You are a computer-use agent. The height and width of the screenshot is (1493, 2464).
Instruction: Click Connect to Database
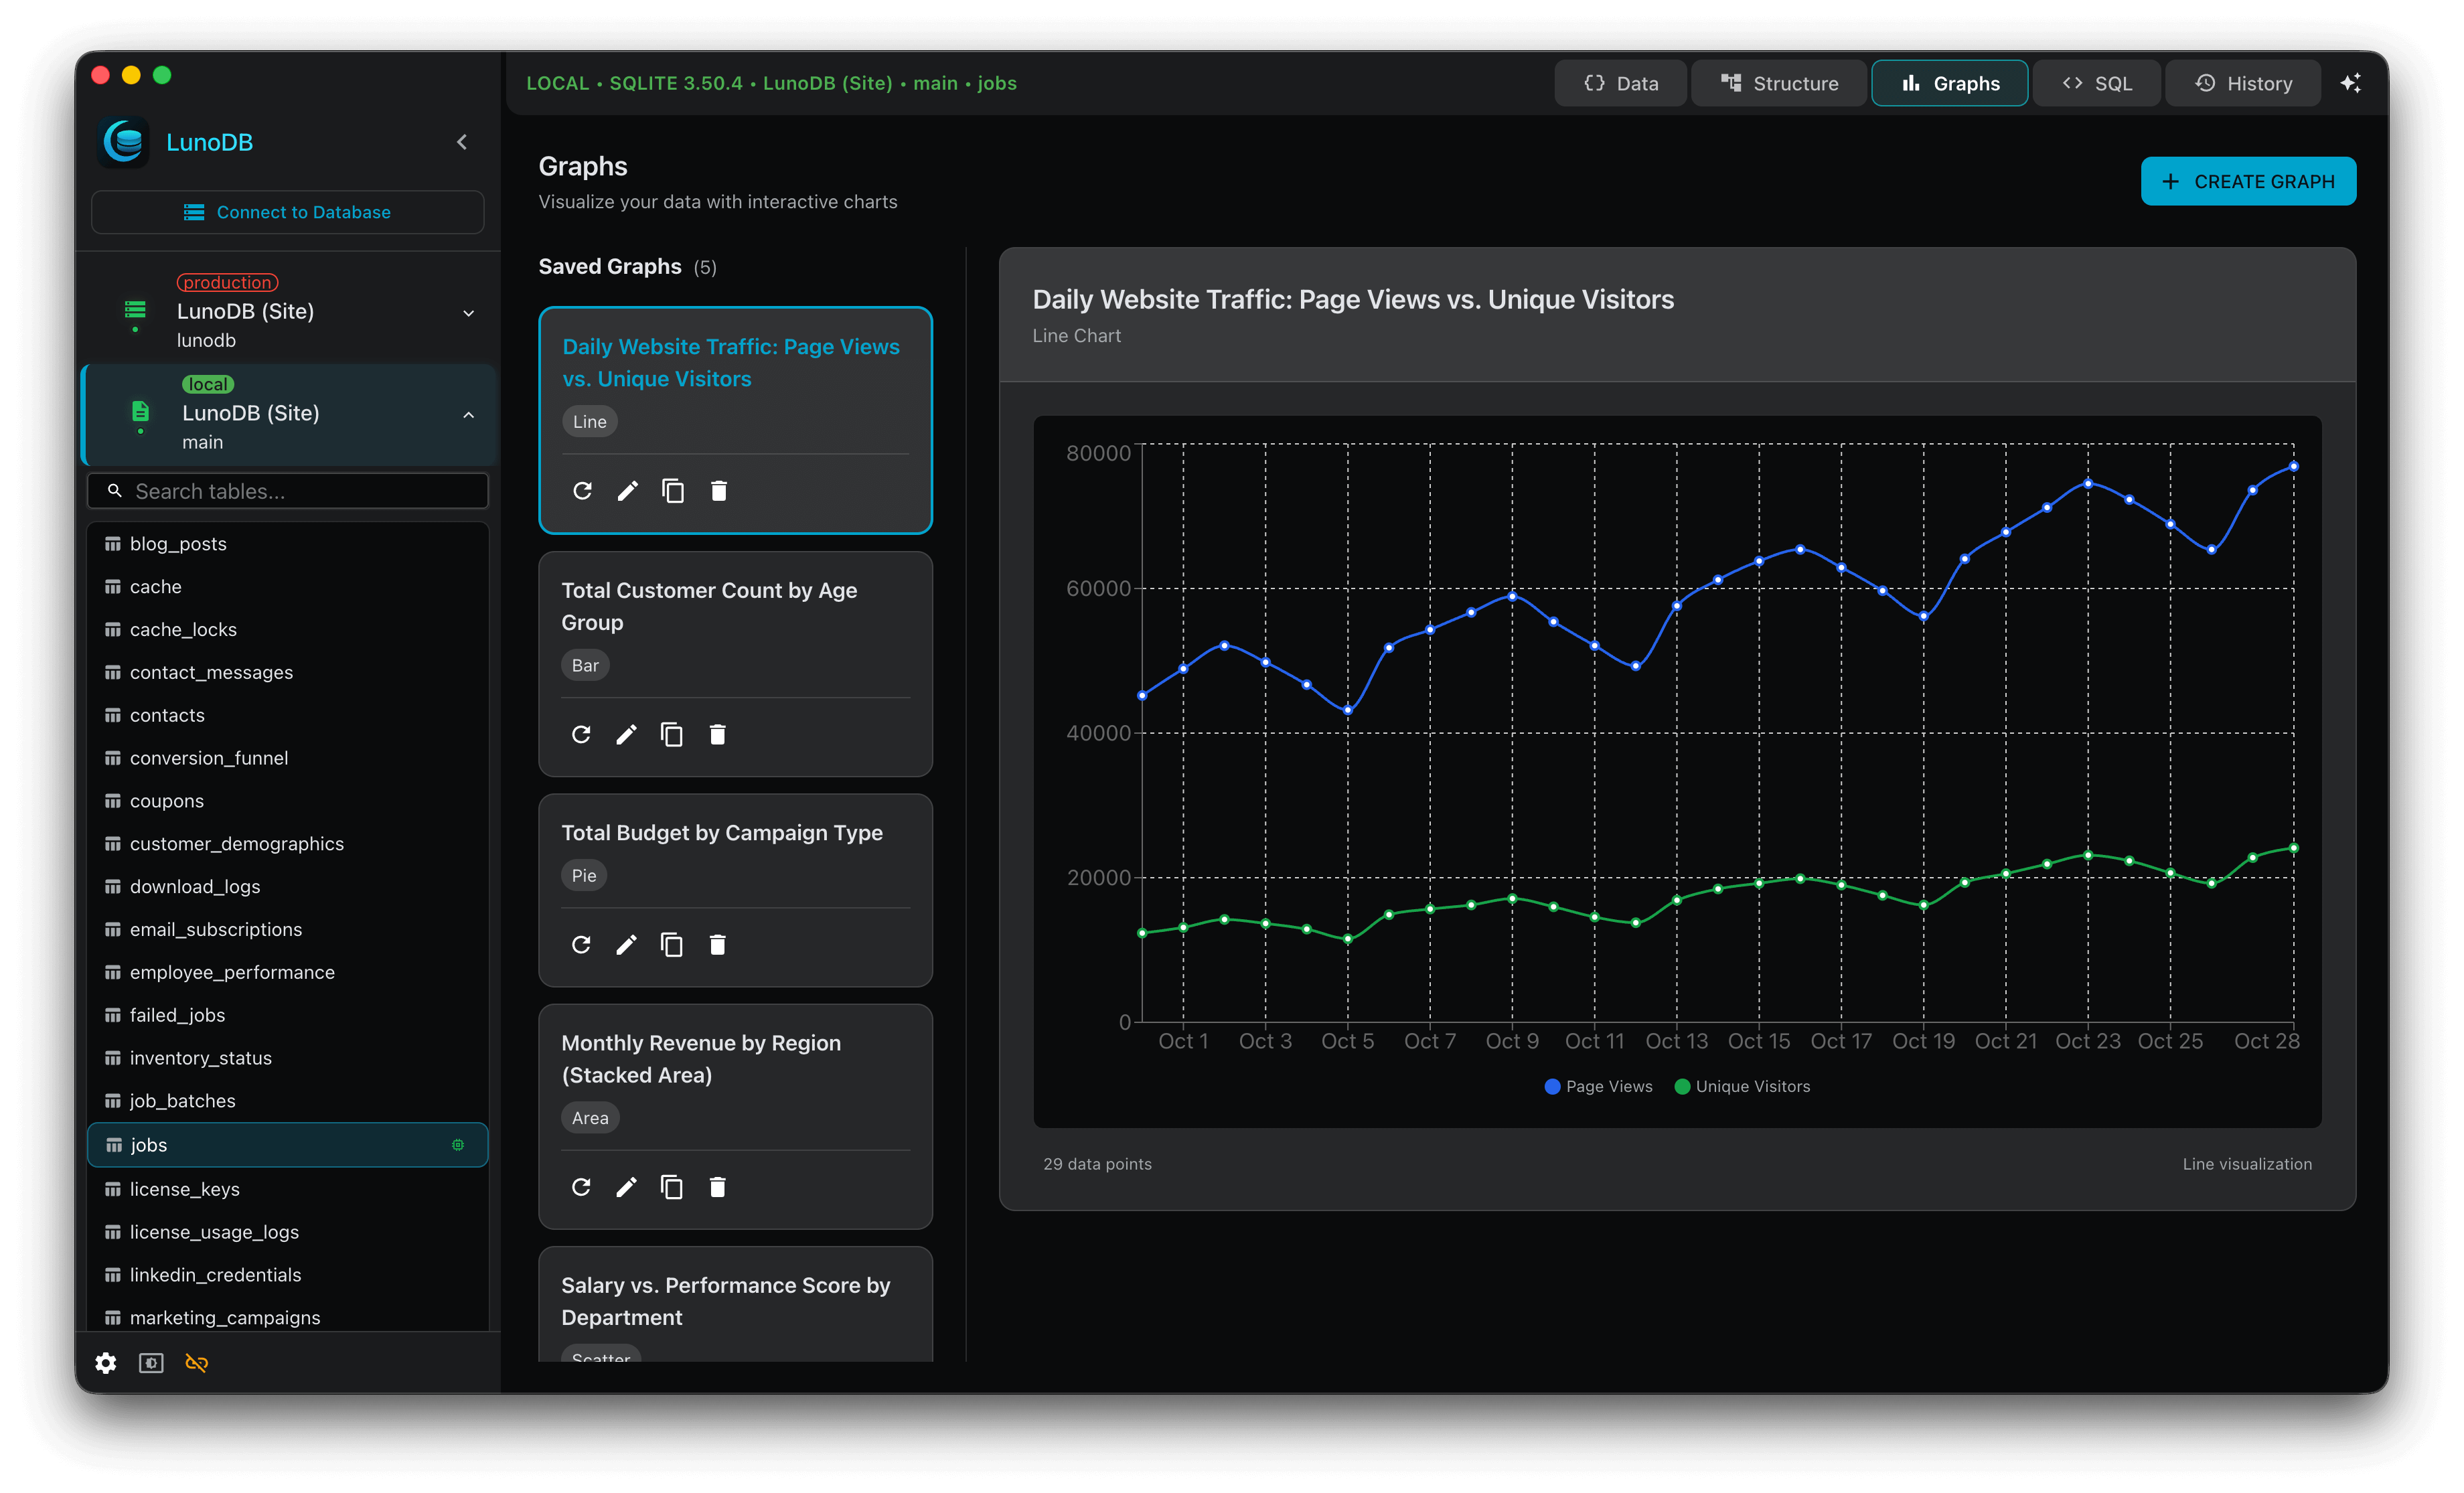[x=287, y=211]
